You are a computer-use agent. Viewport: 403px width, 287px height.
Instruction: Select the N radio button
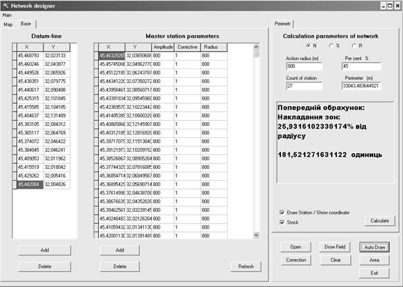click(308, 46)
